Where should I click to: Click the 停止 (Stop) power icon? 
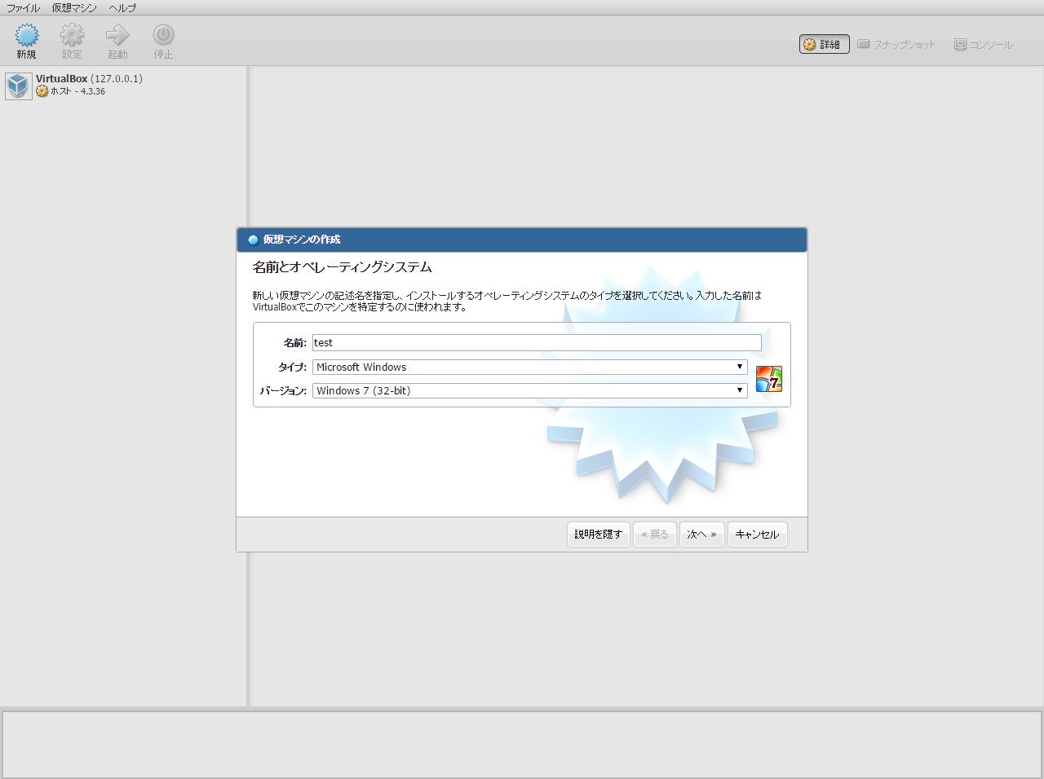tap(162, 38)
